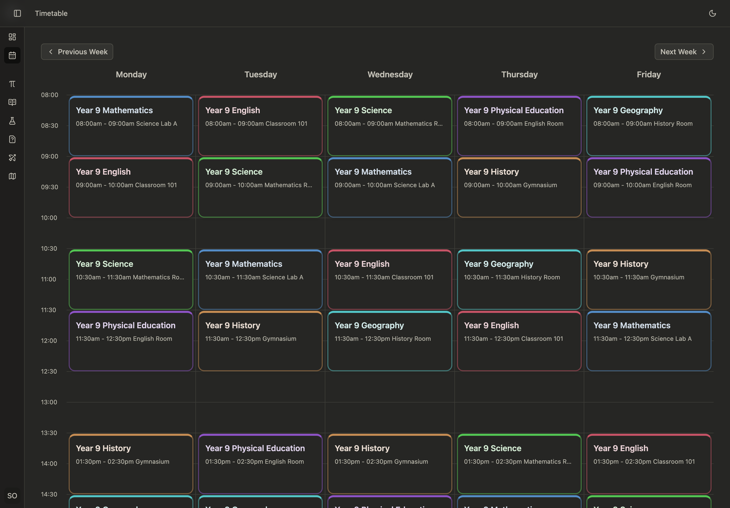Go to Next Week

[x=684, y=51]
